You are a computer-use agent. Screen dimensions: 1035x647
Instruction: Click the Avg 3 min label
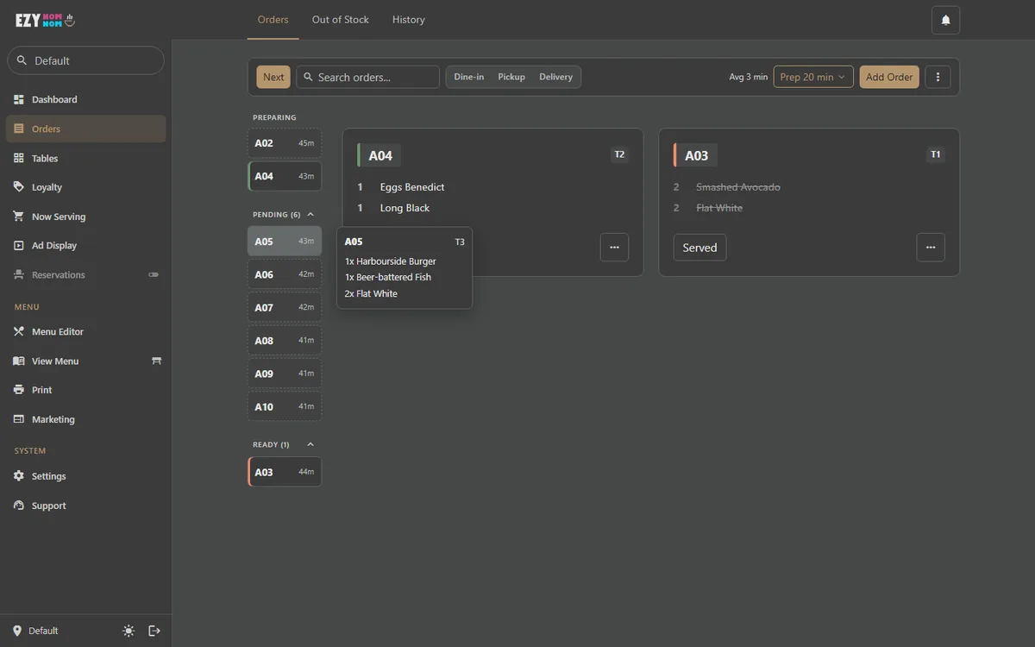(x=748, y=77)
